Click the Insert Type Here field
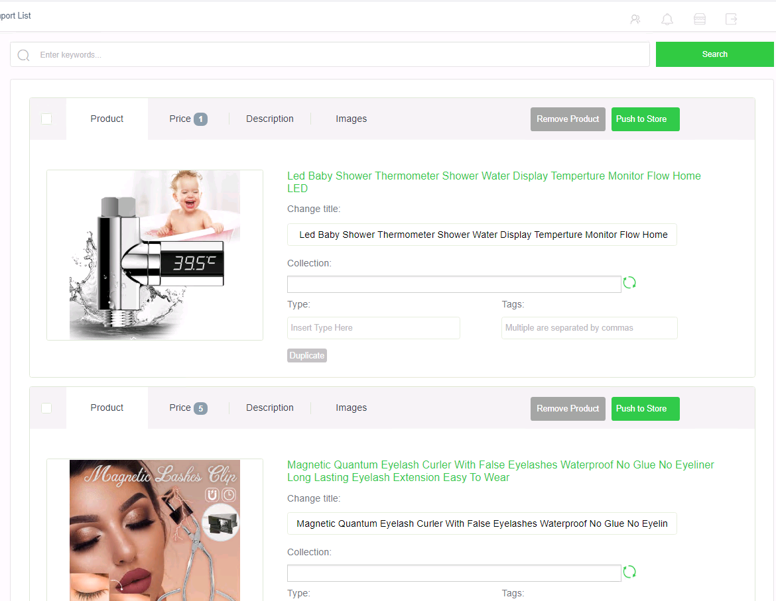The width and height of the screenshot is (776, 601). click(373, 328)
